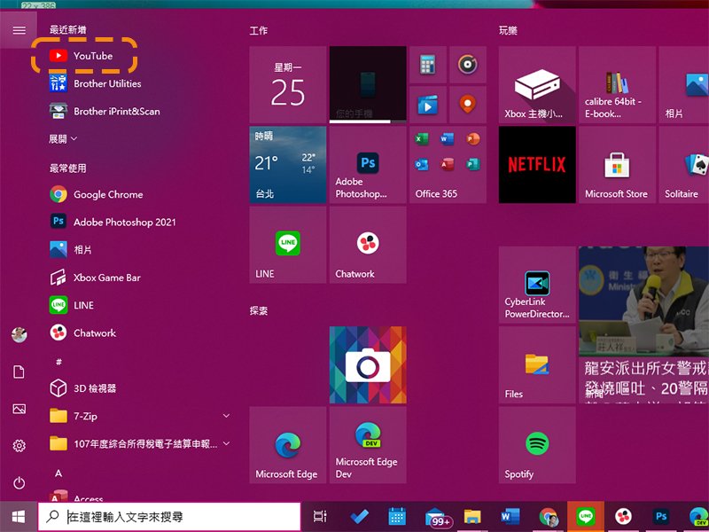The image size is (709, 532).
Task: Open Documents from the left rail
Action: pyautogui.click(x=19, y=372)
